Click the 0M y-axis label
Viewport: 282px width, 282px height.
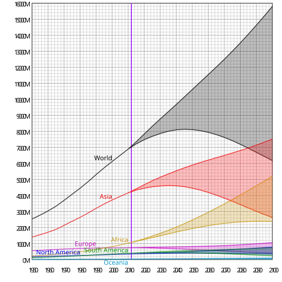pos(27,260)
